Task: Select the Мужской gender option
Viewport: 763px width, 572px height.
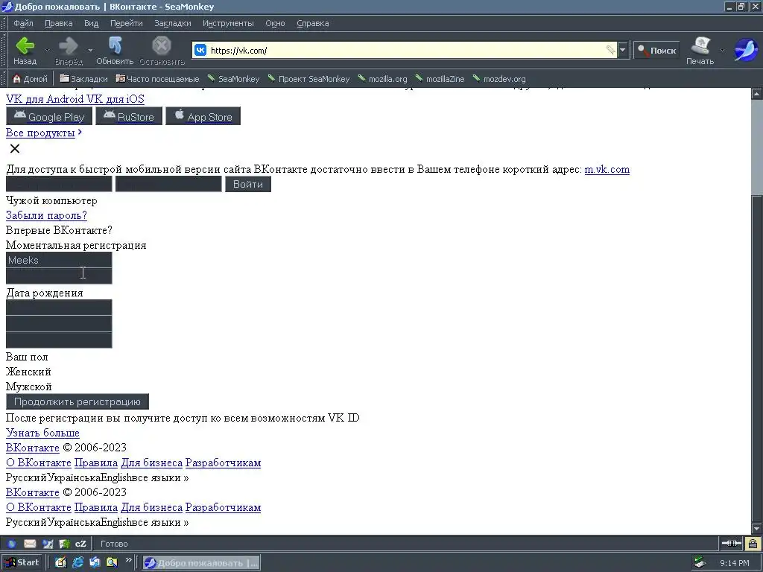Action: (x=29, y=387)
